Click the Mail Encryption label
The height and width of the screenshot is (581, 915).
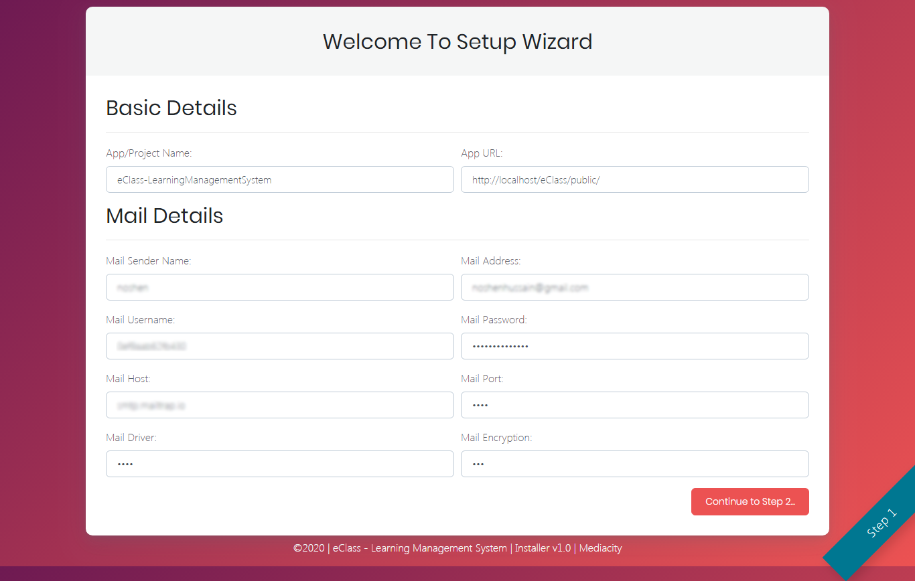tap(496, 438)
